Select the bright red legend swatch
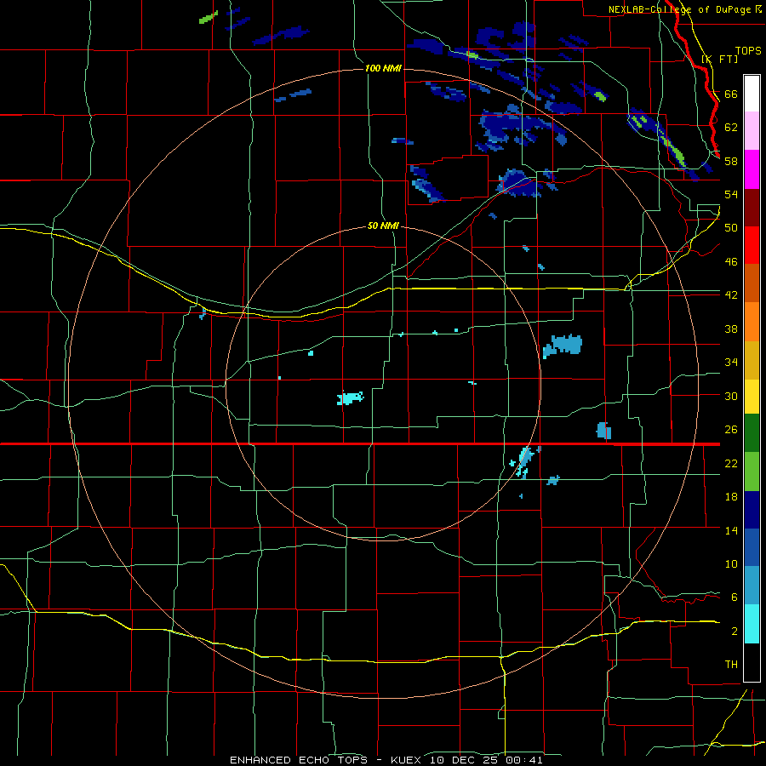 752,245
